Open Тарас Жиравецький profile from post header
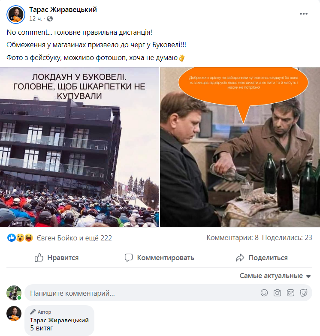Viewport: 320px width, 336px height. tap(63, 9)
